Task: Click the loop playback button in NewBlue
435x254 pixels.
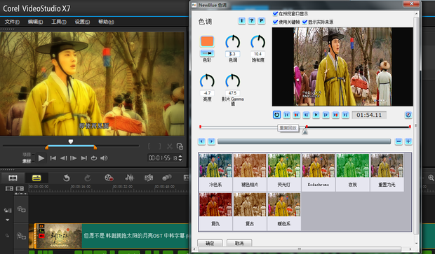Action: 276,115
